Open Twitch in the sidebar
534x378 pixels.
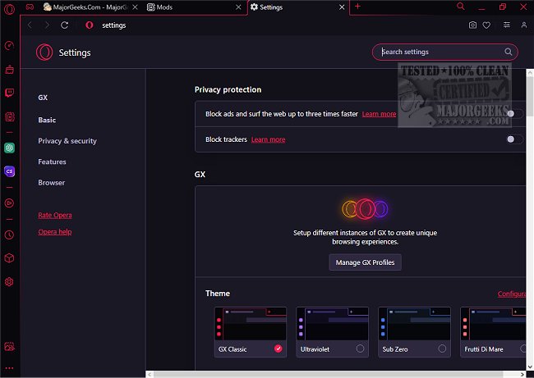tap(9, 93)
